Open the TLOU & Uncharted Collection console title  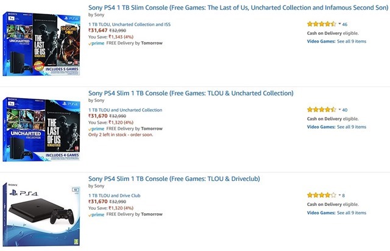click(x=191, y=93)
